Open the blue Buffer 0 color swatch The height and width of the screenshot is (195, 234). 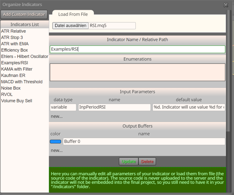tap(55, 141)
